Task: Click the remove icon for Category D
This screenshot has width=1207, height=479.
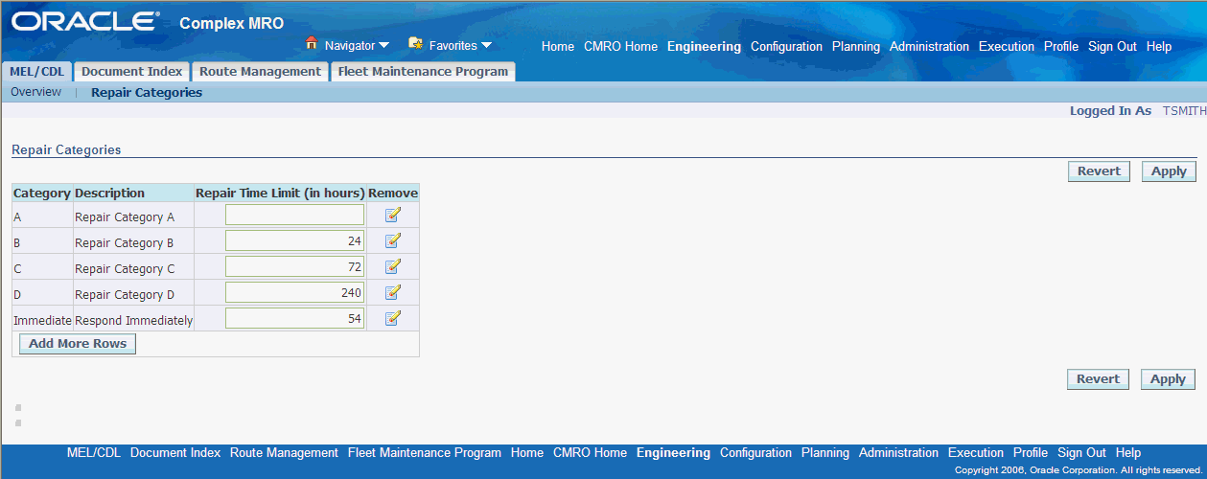Action: (392, 292)
